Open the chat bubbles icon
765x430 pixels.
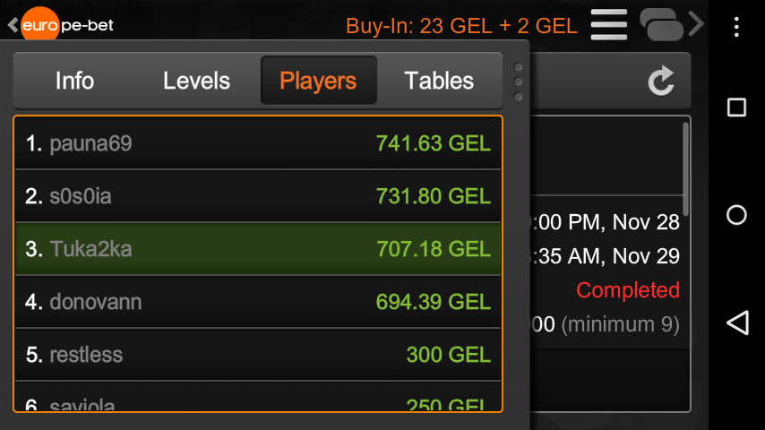661,24
